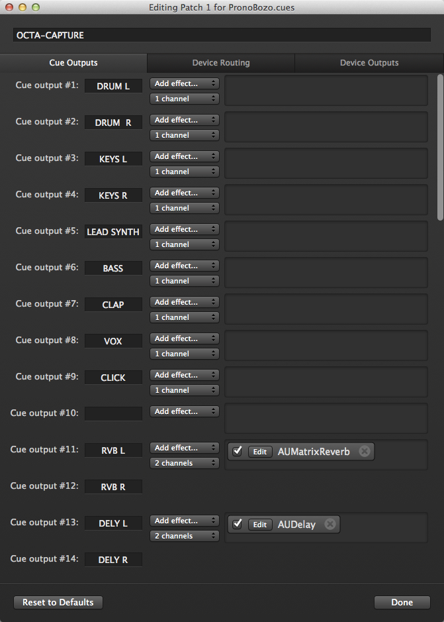
Task: Remove the AUMatrixReverb effect
Action: [x=364, y=451]
